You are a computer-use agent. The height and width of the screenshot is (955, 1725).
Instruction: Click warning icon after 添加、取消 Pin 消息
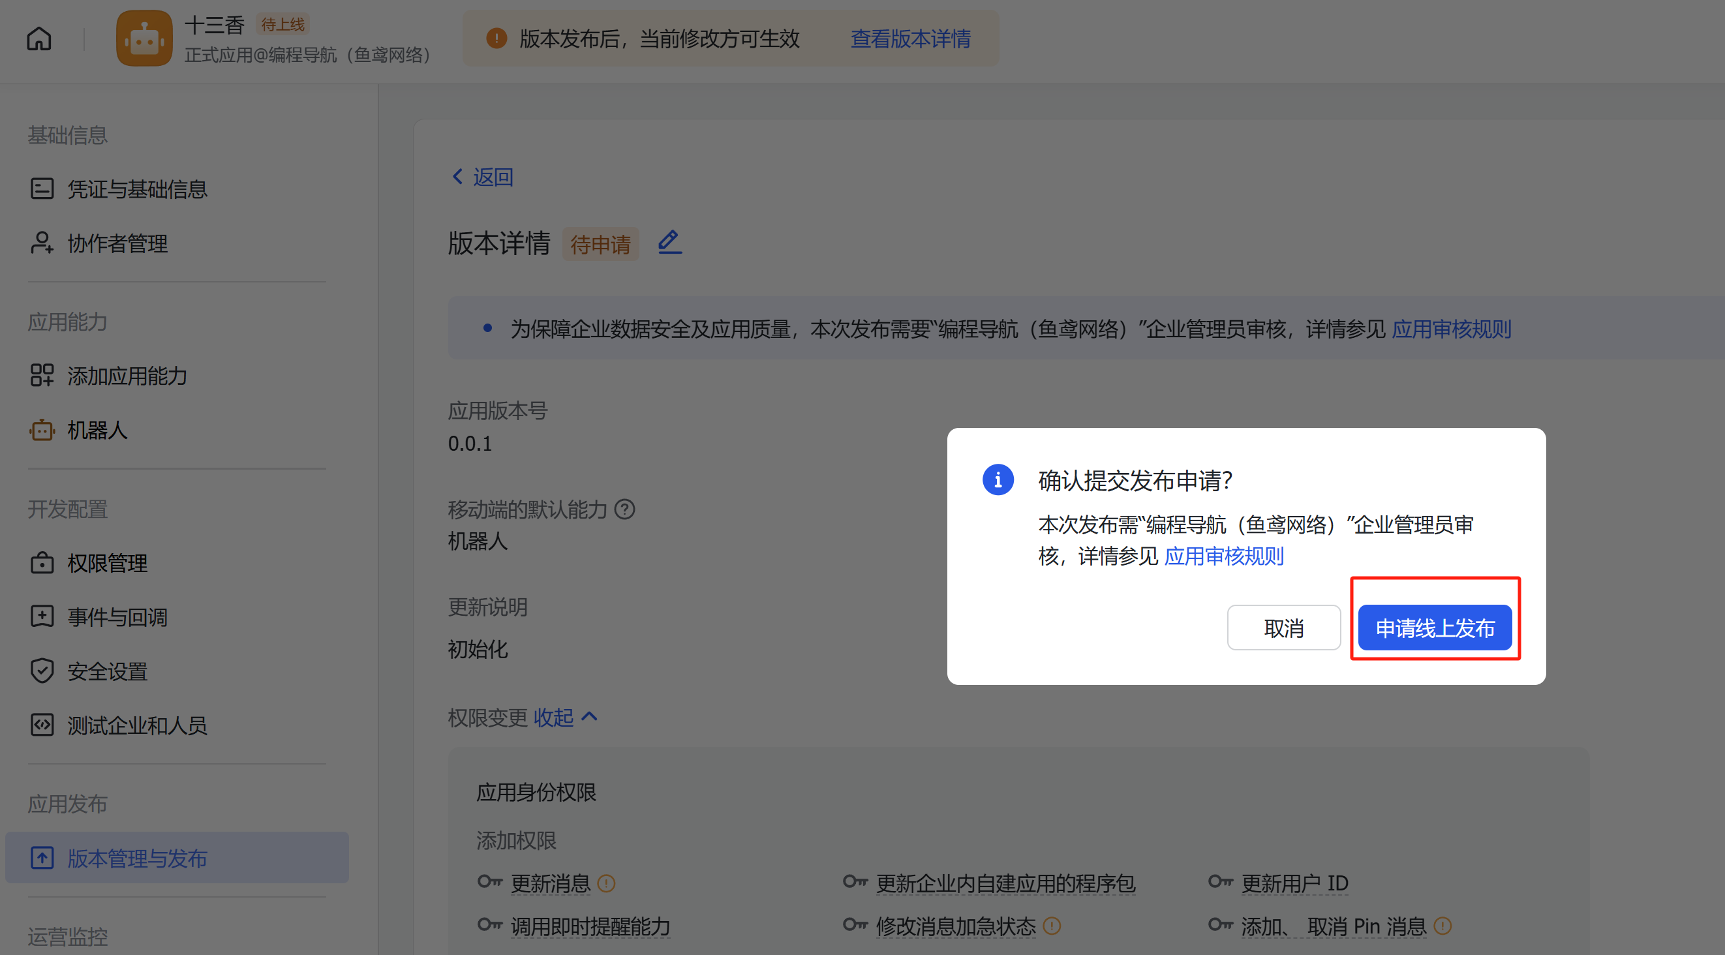(1443, 926)
